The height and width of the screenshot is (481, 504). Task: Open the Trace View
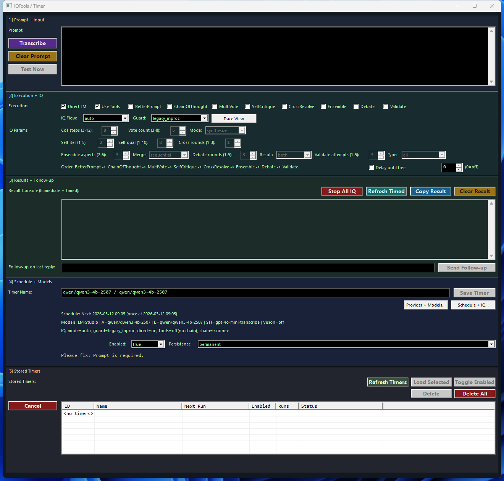[234, 119]
